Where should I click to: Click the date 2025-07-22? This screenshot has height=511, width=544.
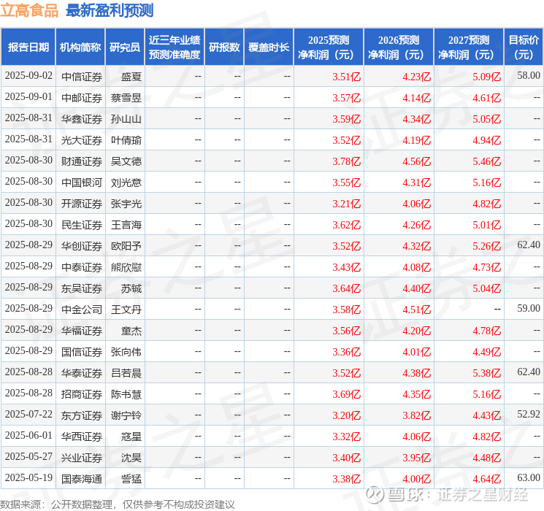coord(28,414)
